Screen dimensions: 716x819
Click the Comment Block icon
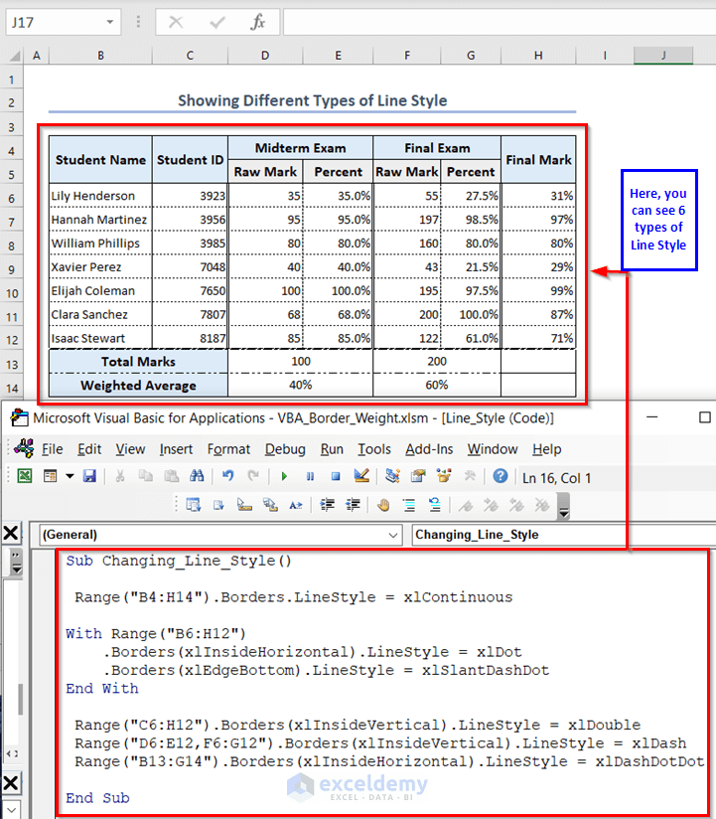[409, 505]
